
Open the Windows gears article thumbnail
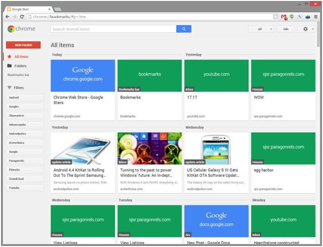click(149, 148)
